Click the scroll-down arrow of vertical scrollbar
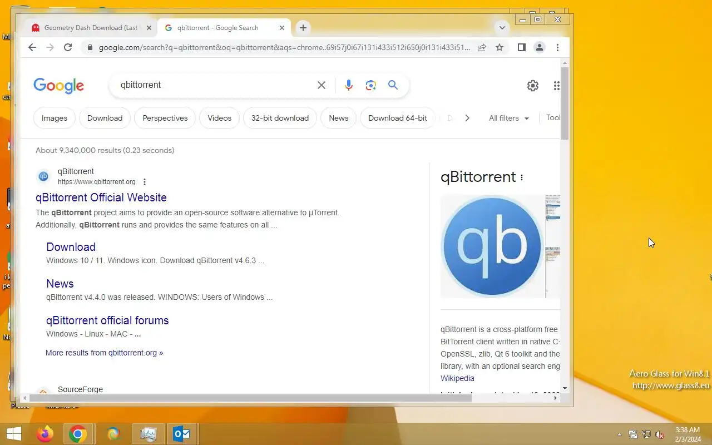The image size is (712, 445). (565, 388)
